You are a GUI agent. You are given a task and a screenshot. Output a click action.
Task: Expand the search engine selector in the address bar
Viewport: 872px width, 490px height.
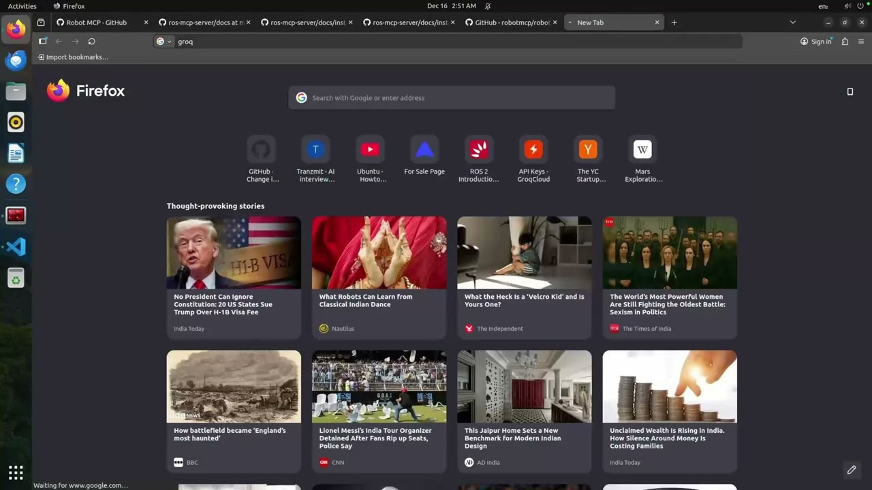[163, 42]
